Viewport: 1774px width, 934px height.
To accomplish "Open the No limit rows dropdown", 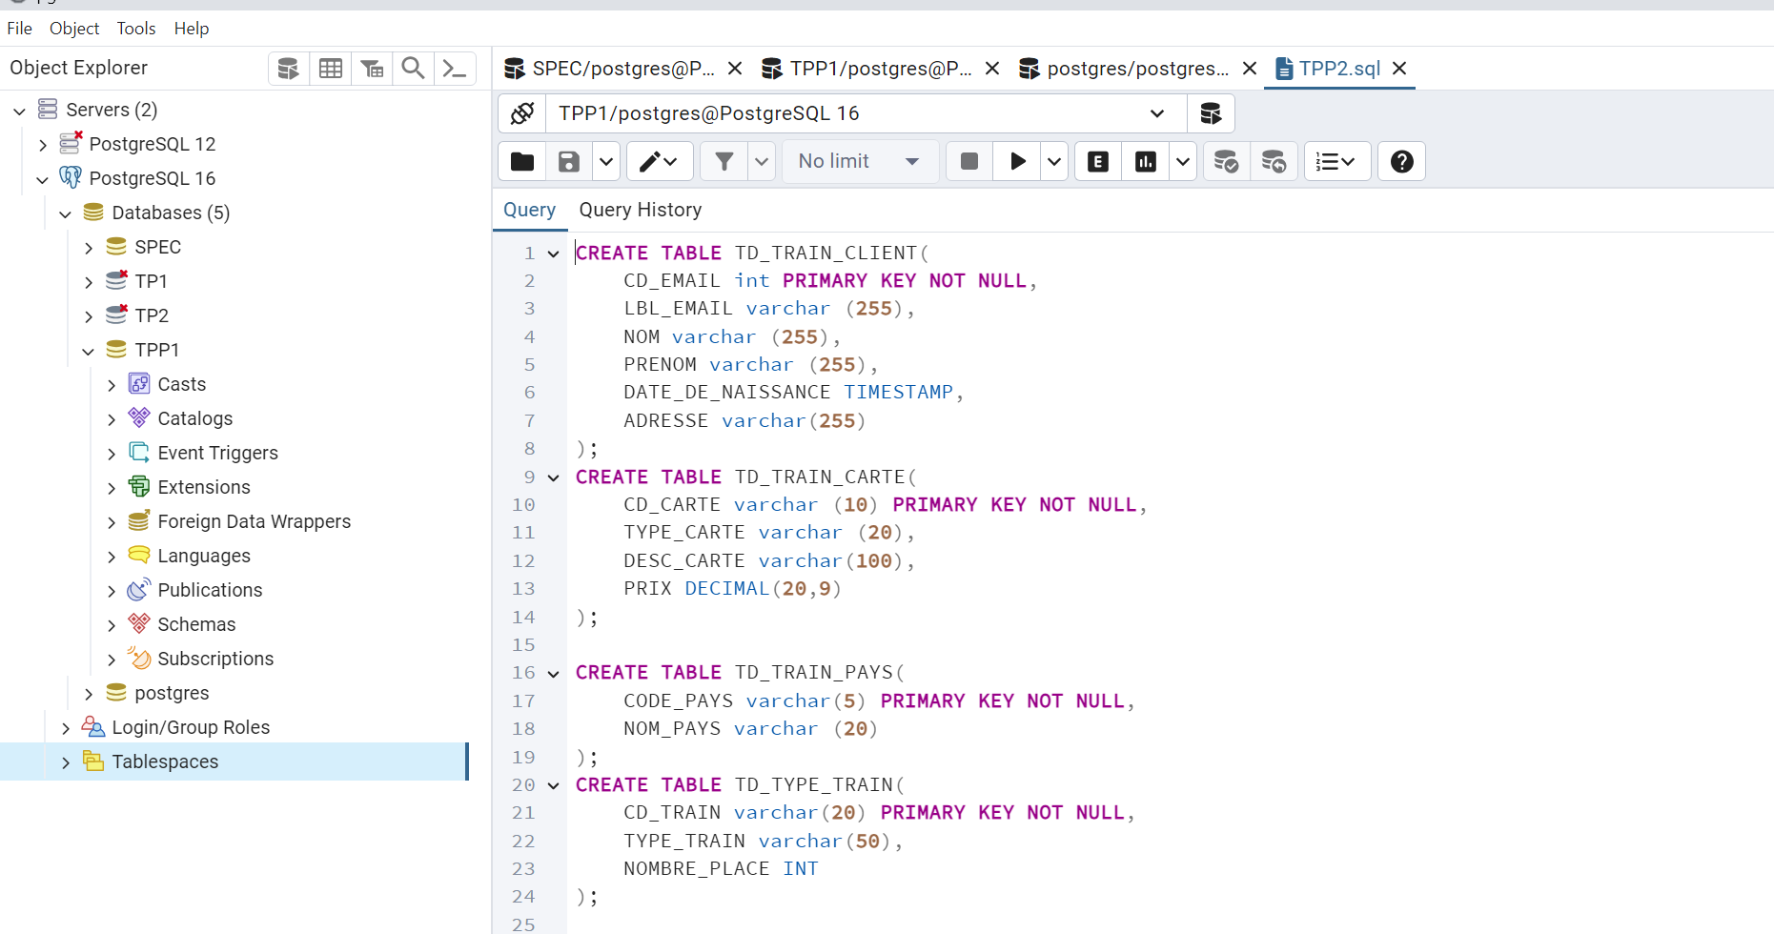I will click(x=859, y=162).
